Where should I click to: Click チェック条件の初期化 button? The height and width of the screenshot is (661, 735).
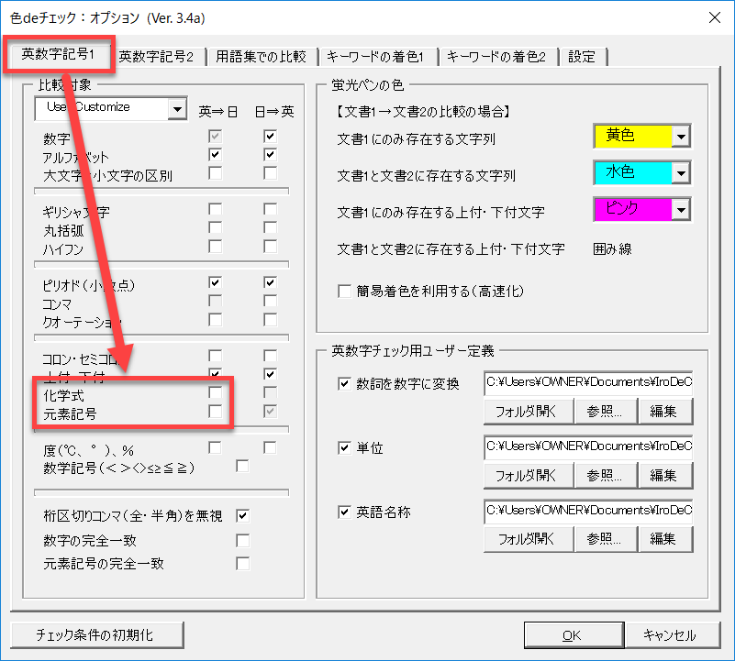(x=97, y=634)
